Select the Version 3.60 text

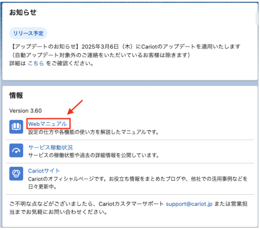[25, 111]
